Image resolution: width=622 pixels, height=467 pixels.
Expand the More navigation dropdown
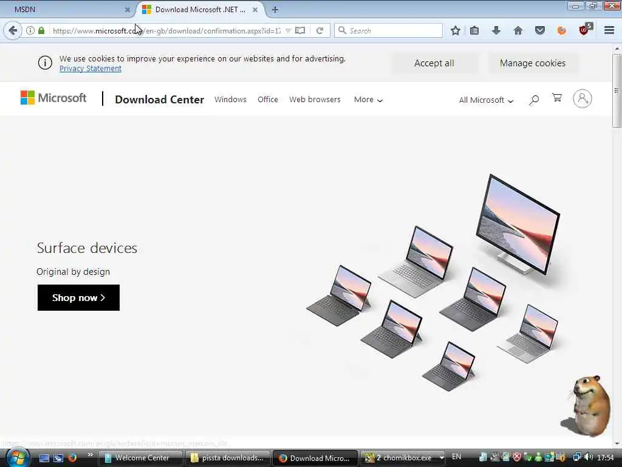tap(368, 100)
